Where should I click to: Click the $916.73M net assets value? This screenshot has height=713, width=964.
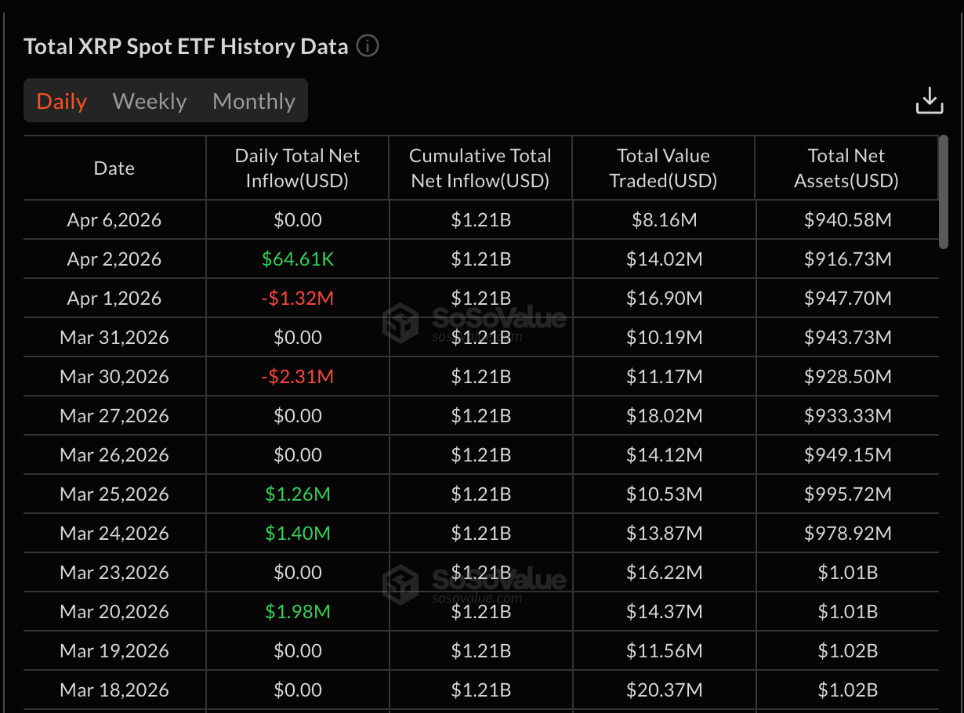[847, 259]
